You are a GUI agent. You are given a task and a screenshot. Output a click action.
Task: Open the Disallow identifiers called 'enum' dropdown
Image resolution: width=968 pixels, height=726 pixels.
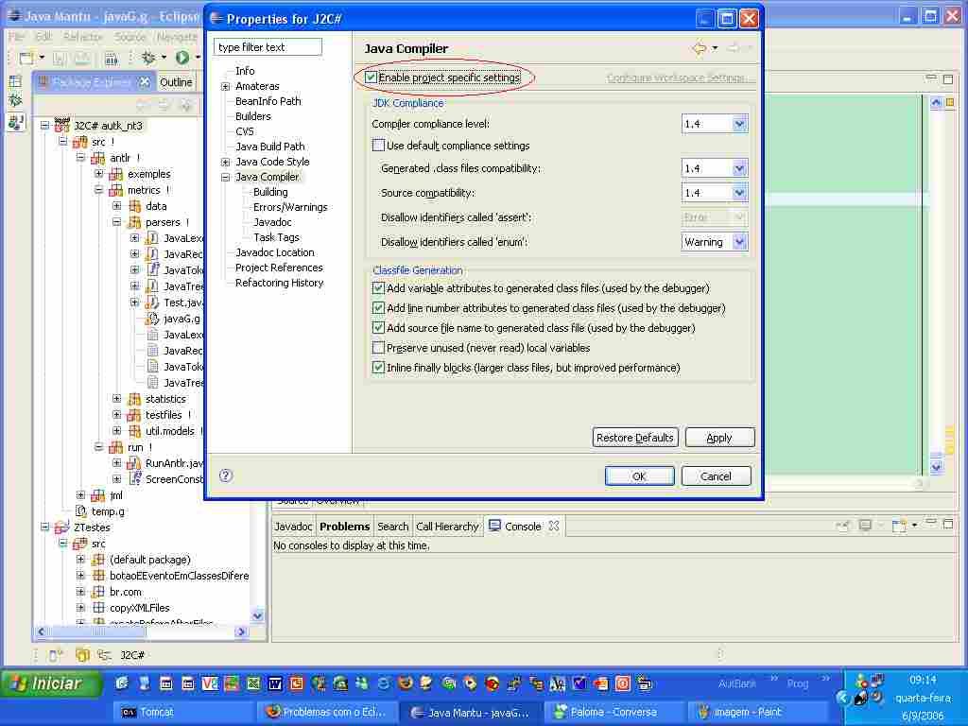tap(739, 242)
